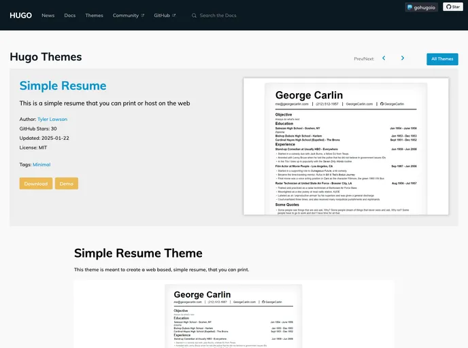Click the lower resume screenshot image

tap(234, 315)
